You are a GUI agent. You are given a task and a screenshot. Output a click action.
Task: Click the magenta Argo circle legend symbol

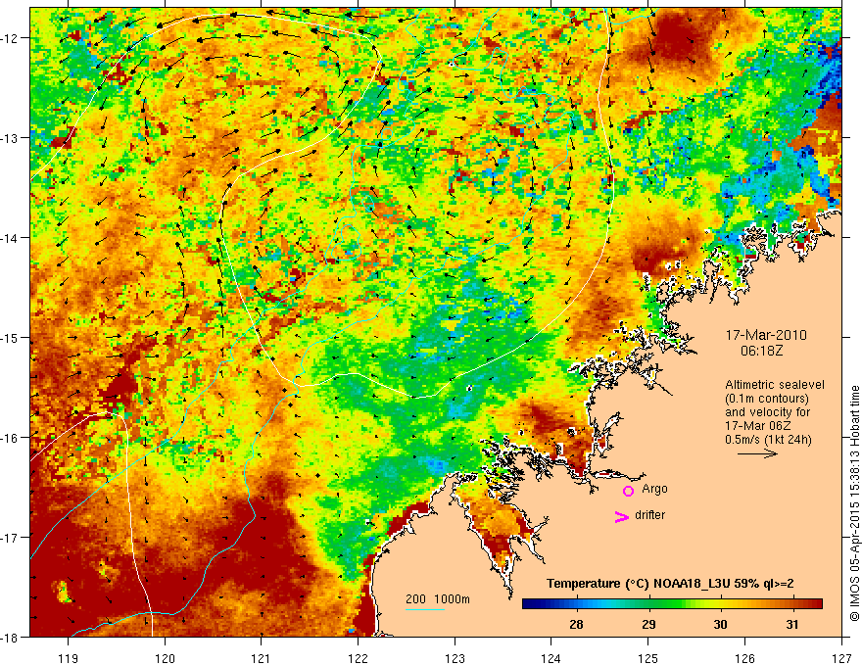(628, 491)
